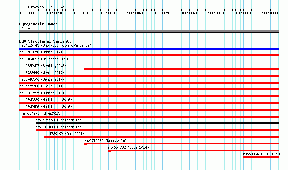Click nsv4739199 (Quan2021) label
Image resolution: width=288 pixels, height=170 pixels.
64,134
